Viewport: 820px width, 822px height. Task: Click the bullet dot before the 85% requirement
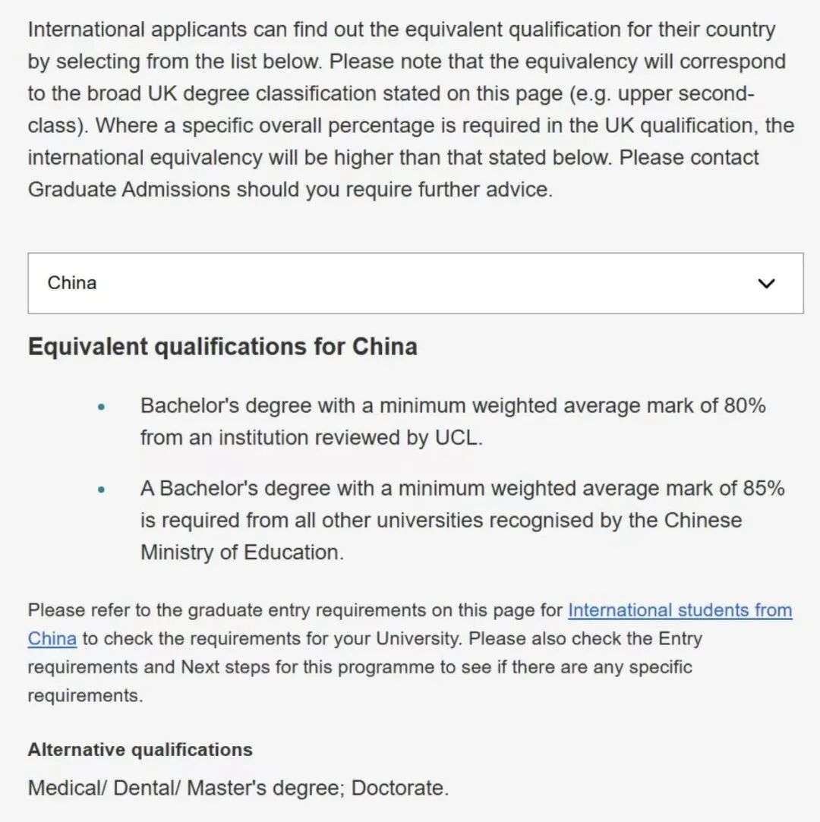(x=102, y=490)
